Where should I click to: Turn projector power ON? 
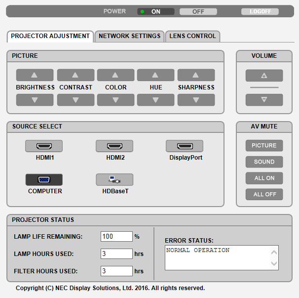[156, 11]
